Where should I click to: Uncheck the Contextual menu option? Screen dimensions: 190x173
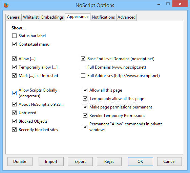pyautogui.click(x=15, y=44)
